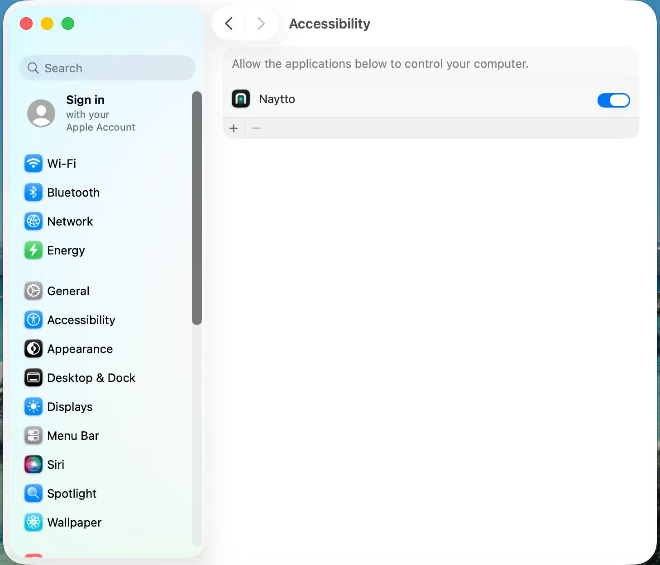660x565 pixels.
Task: Open the Wi-Fi settings label
Action: [62, 164]
